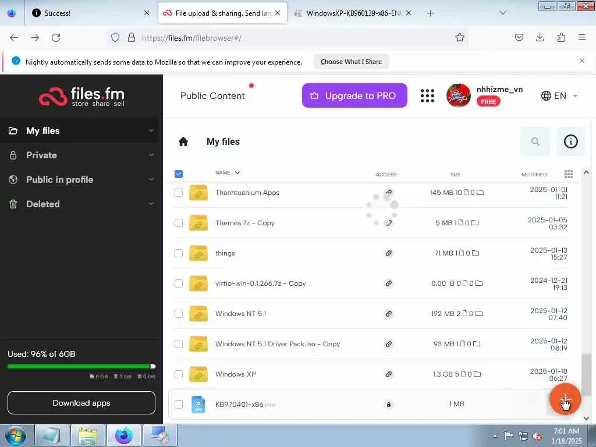Image resolution: width=596 pixels, height=447 pixels.
Task: Click the site security padlock icon
Action: (x=132, y=37)
